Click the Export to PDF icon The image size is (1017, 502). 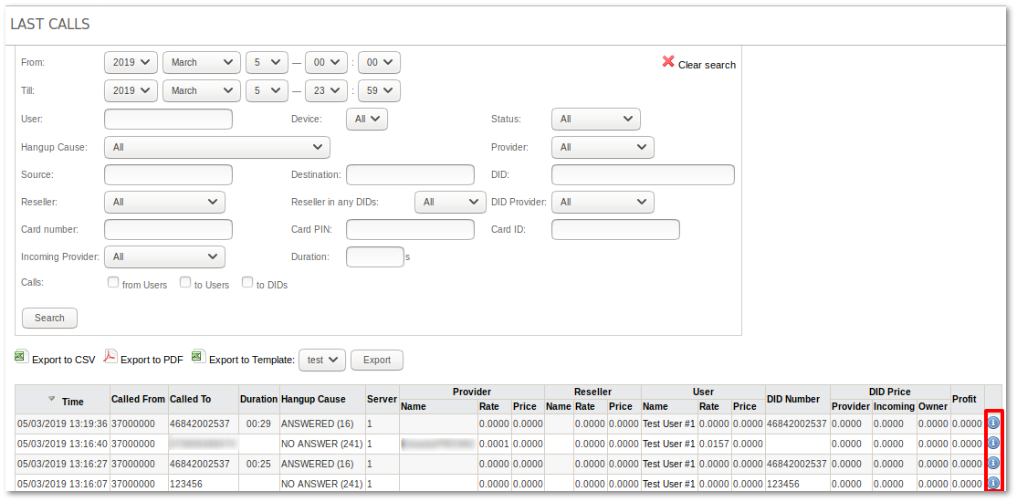[110, 357]
